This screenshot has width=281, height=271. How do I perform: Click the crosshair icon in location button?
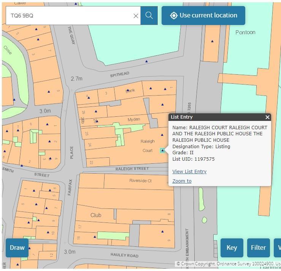click(x=174, y=16)
